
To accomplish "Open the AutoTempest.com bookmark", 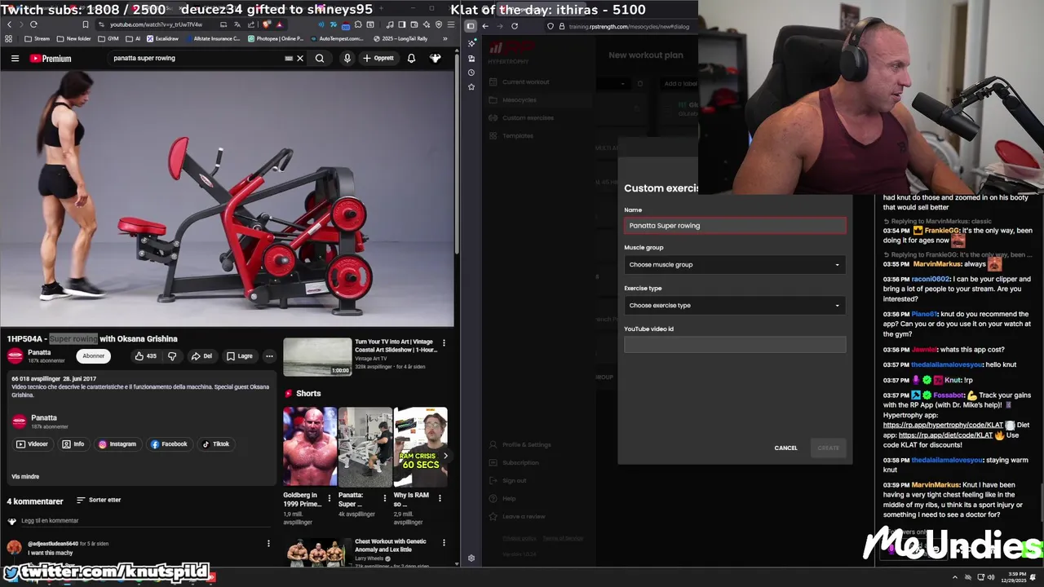I will (x=338, y=38).
